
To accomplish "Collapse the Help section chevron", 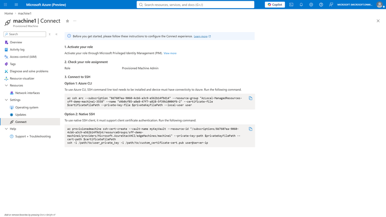I will pos(7,129).
